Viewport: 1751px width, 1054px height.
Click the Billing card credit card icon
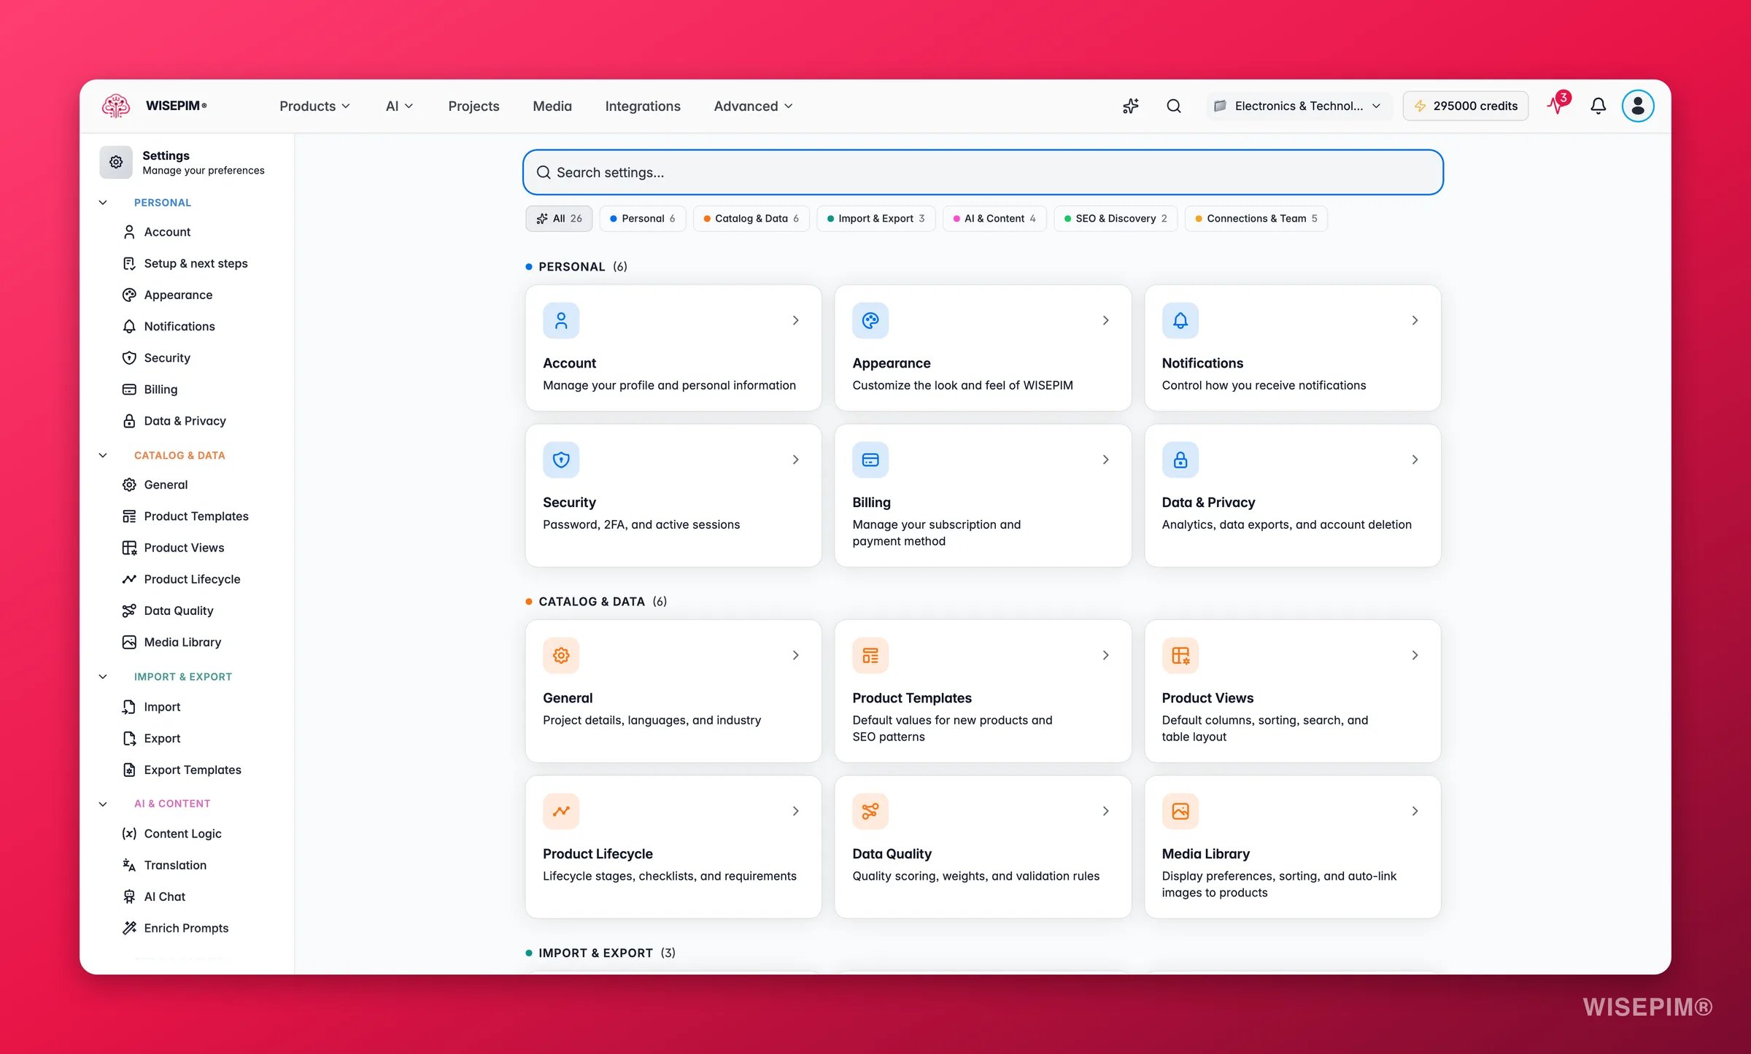tap(870, 460)
